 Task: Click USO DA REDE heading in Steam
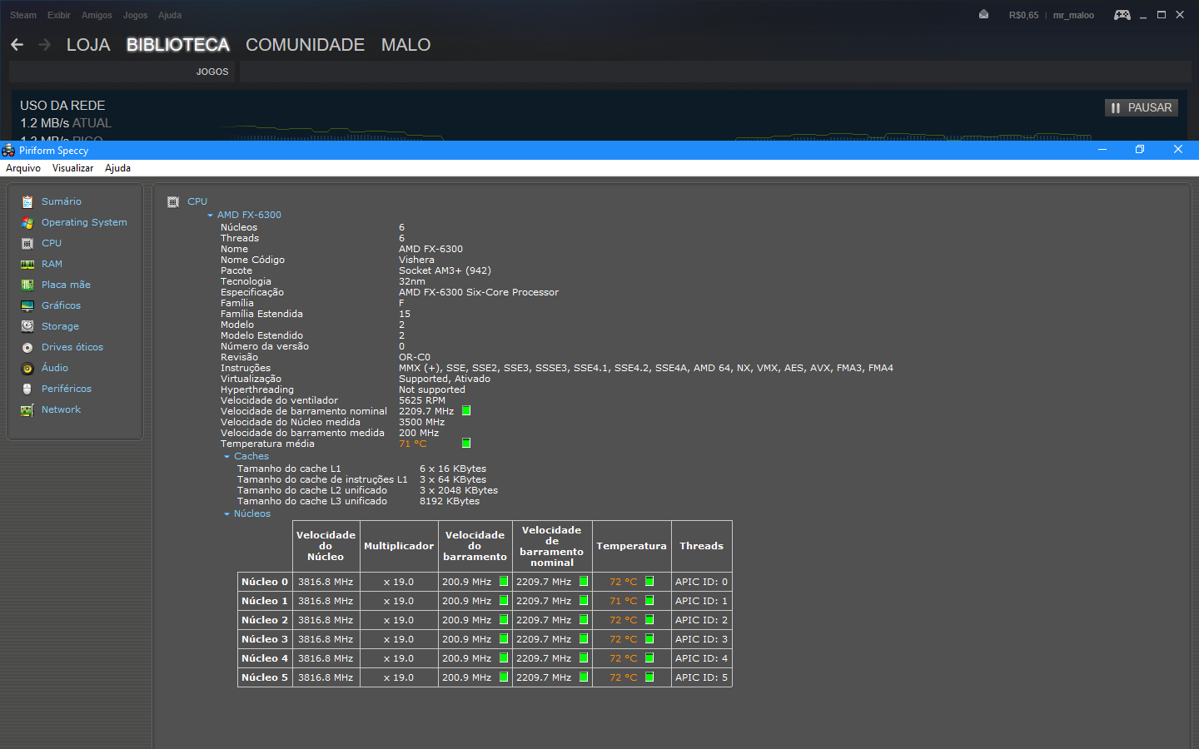pos(62,106)
